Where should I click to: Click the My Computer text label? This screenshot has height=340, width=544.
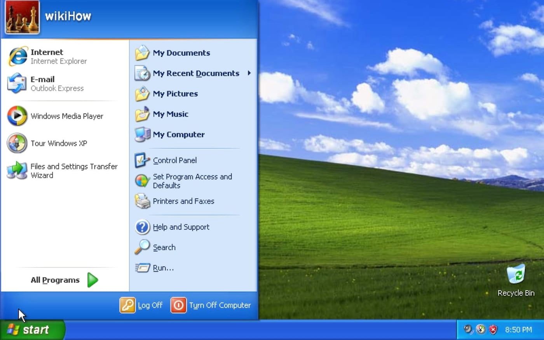click(179, 134)
